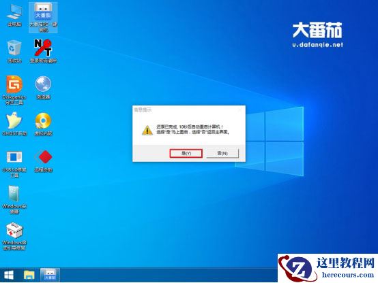Viewport: 378px width, 283px height.
Task: Open the Recycle Bin desktop icon
Action: click(x=14, y=52)
